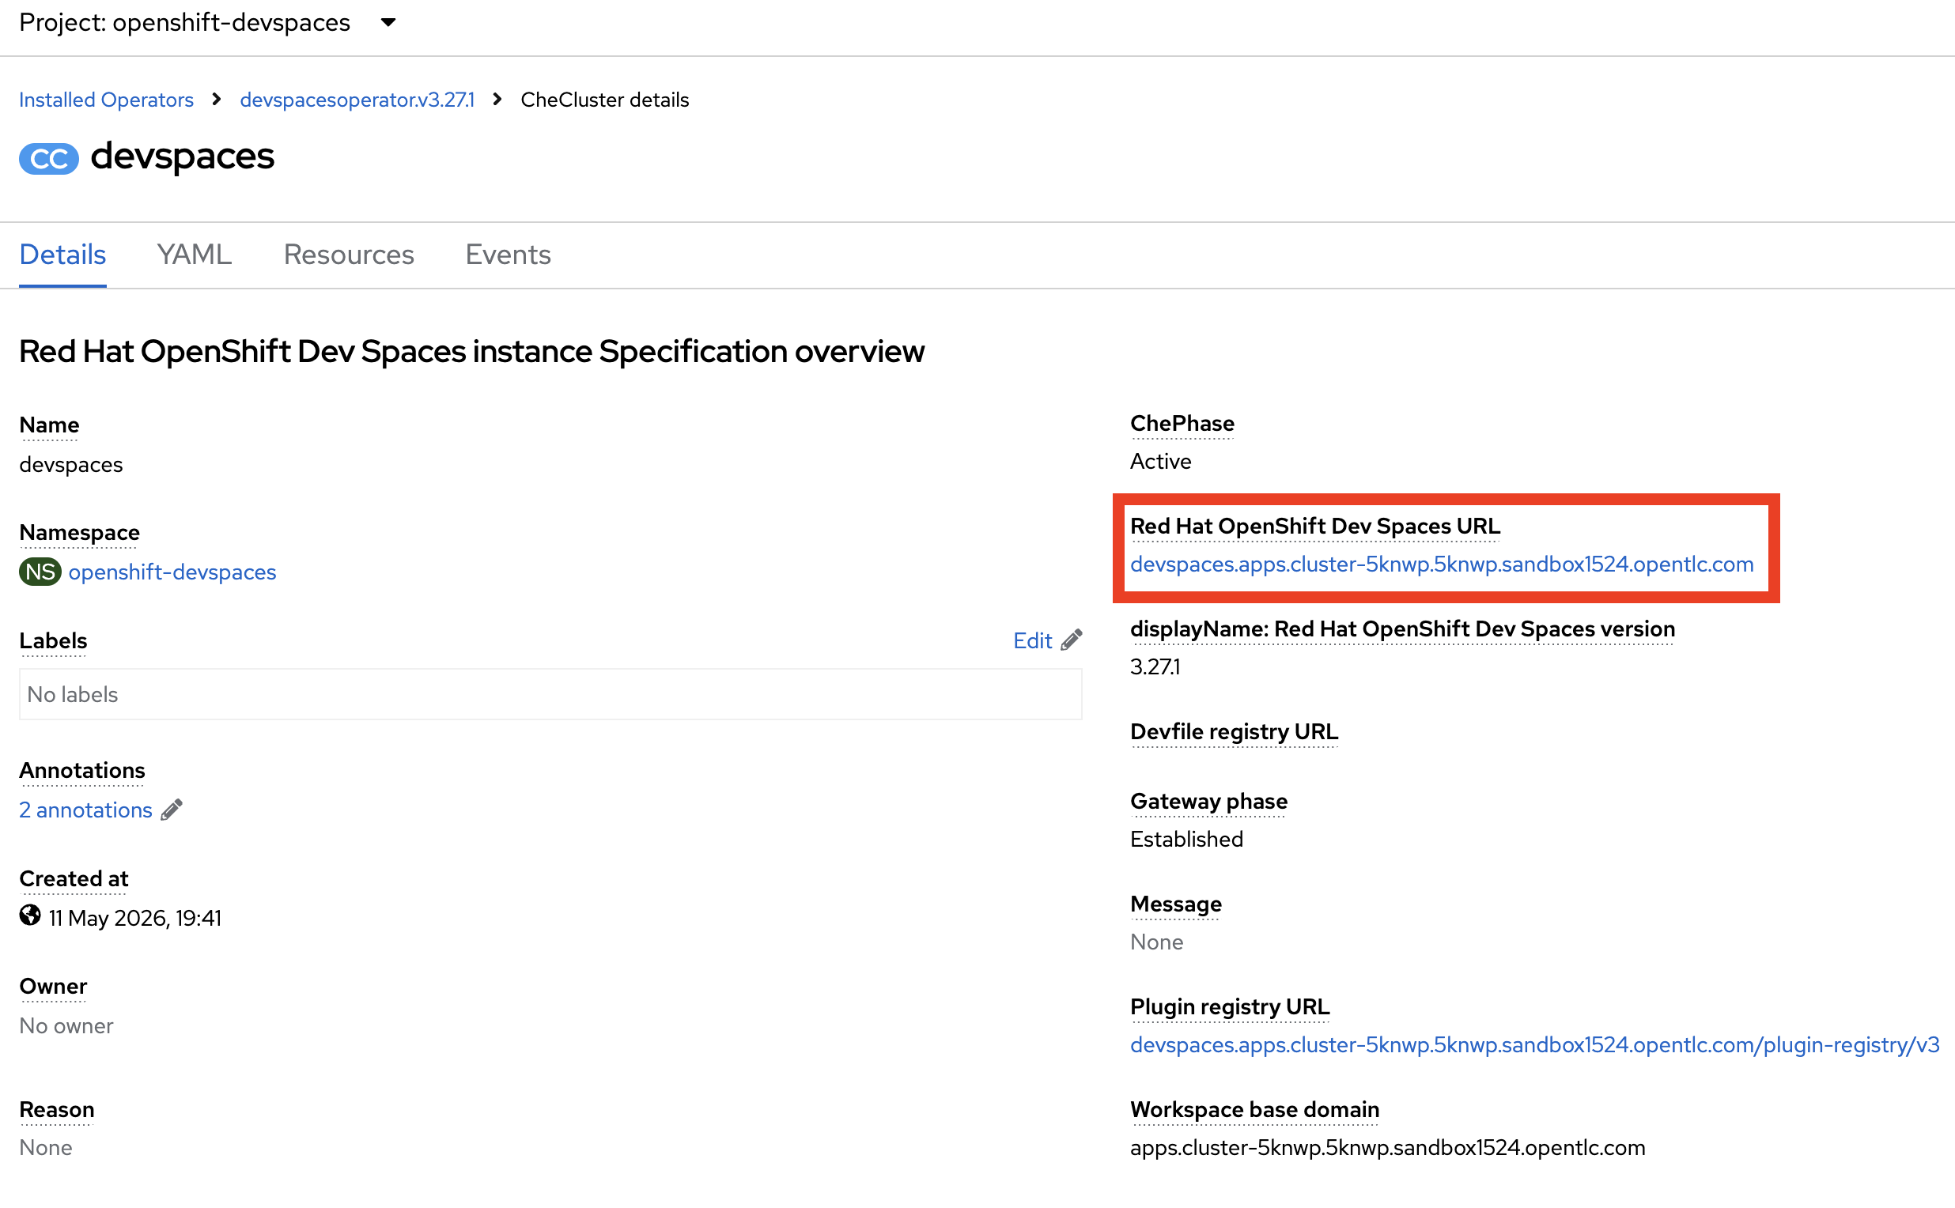Screen dimensions: 1955x1208
Task: Click the Gateway phase label
Action: tap(1208, 802)
